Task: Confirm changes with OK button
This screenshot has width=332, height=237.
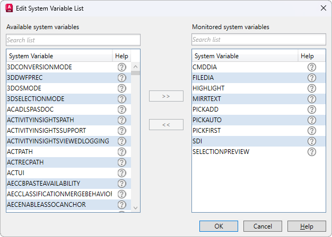Action: [219, 226]
